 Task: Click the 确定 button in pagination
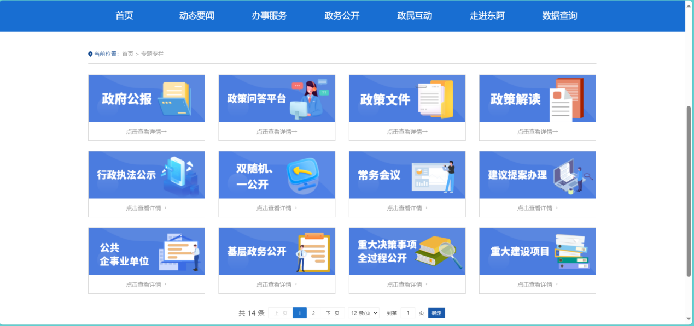click(436, 313)
